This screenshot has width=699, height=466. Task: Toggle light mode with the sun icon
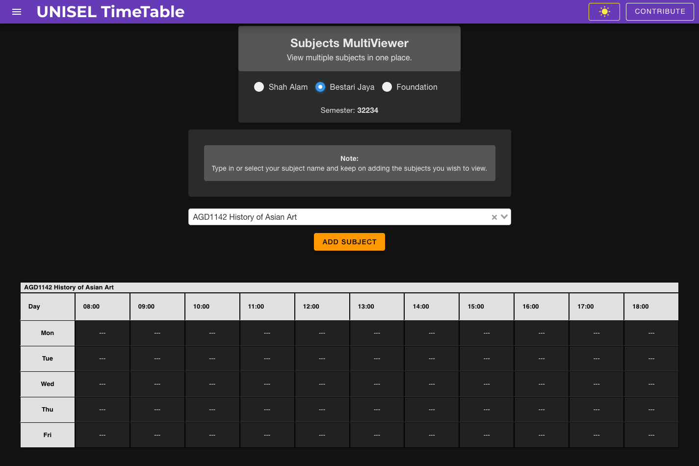[x=604, y=12]
